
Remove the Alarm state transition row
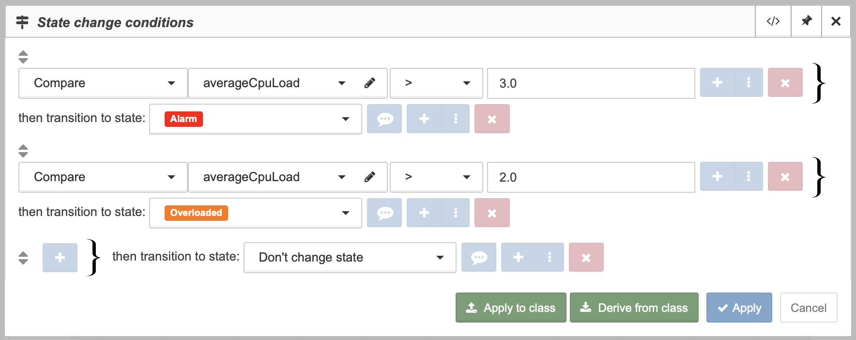click(x=492, y=119)
